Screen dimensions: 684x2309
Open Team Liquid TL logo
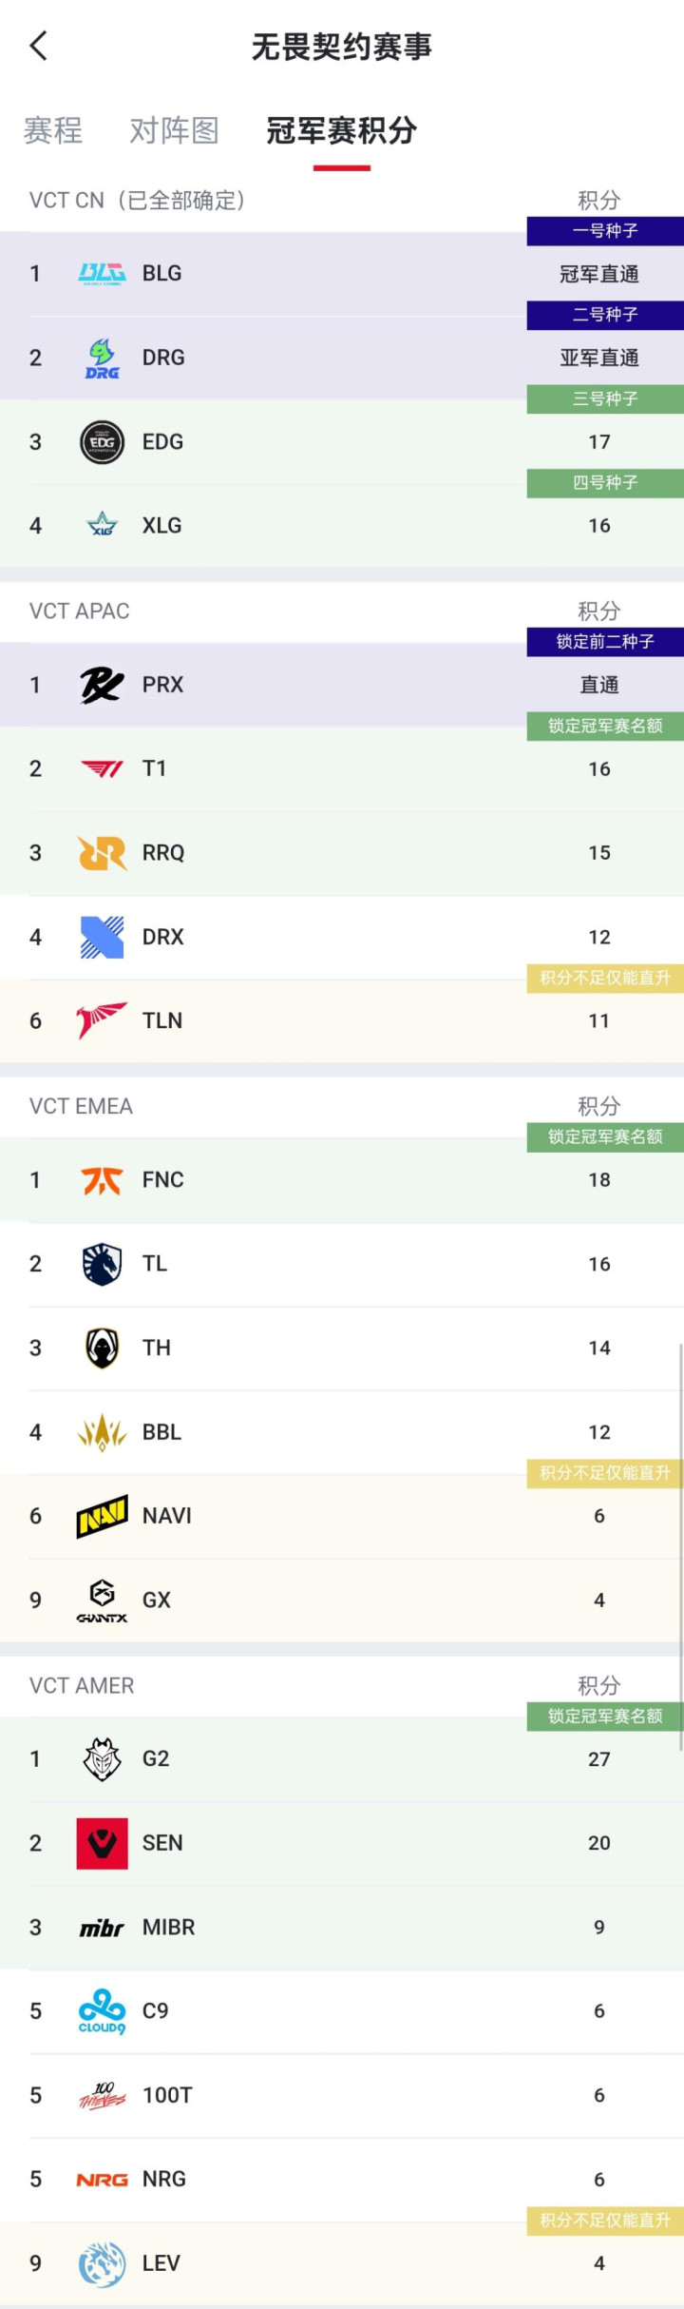click(102, 1264)
